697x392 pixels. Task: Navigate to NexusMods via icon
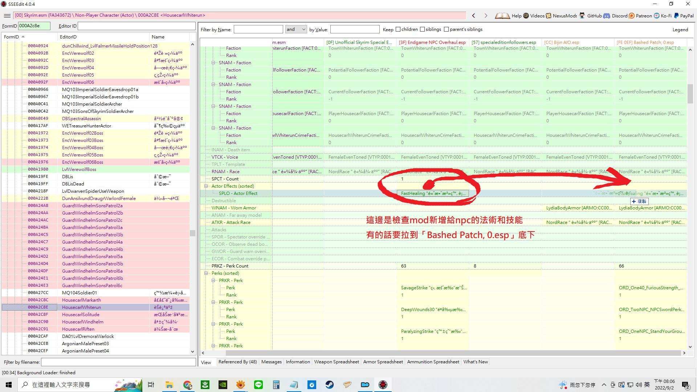tap(550, 16)
